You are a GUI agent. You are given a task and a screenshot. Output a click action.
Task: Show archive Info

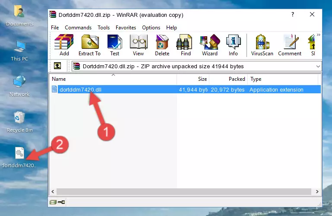coord(233,45)
